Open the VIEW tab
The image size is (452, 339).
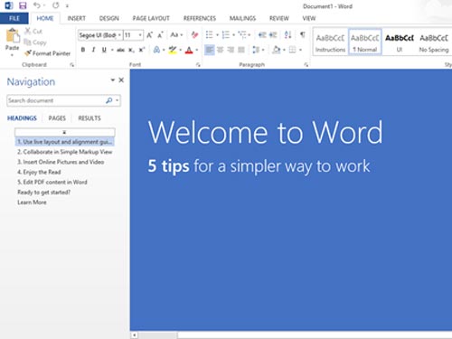pyautogui.click(x=309, y=18)
